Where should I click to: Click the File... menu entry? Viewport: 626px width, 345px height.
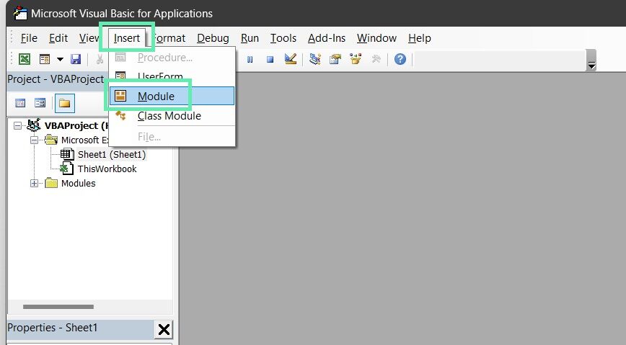coord(172,137)
